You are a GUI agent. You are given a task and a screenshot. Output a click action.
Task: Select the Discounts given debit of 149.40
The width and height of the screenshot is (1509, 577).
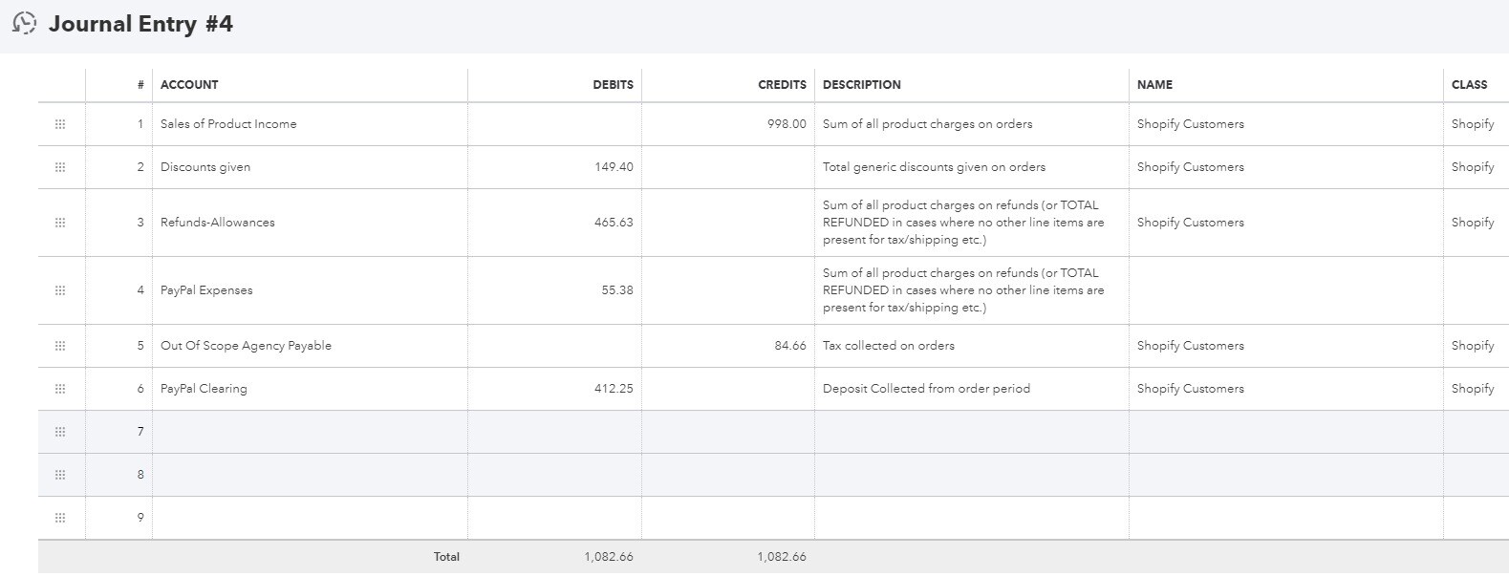554,167
